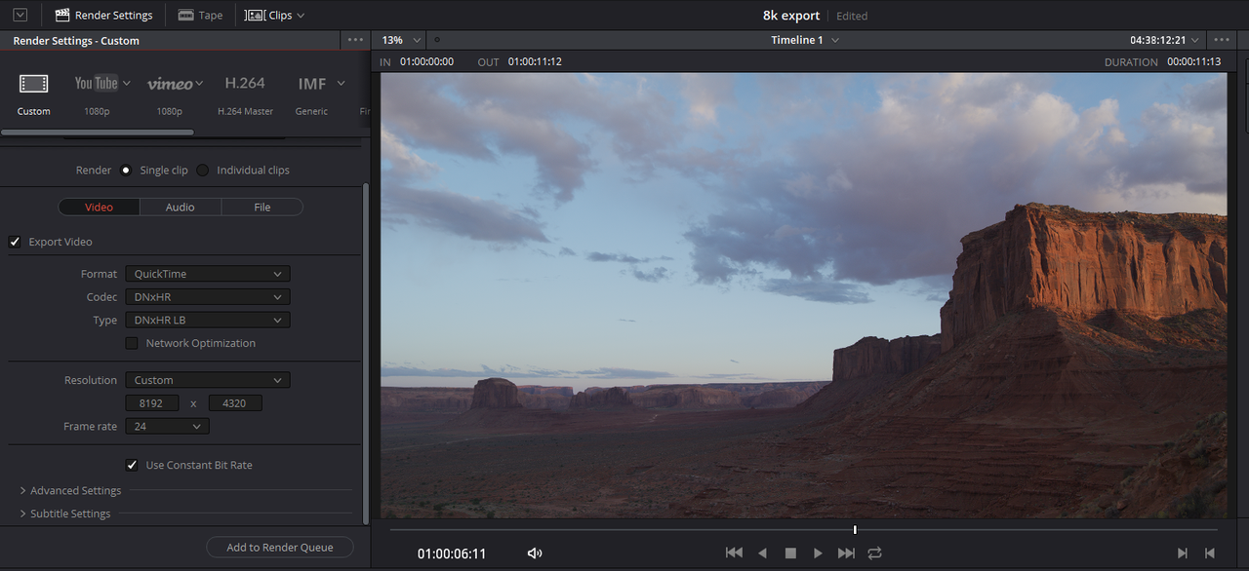Click the DURATION value 00:00:11:13
The width and height of the screenshot is (1249, 571).
coord(1194,61)
